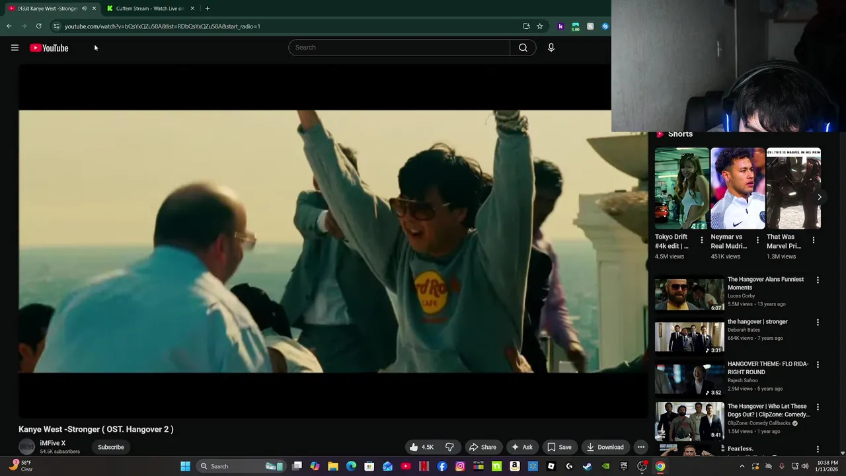Install app icon in address bar

pos(526,26)
